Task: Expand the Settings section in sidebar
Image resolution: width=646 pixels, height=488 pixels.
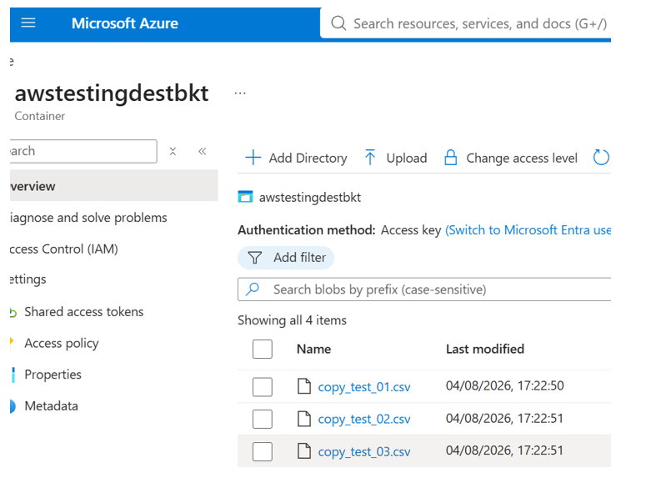Action: (28, 279)
